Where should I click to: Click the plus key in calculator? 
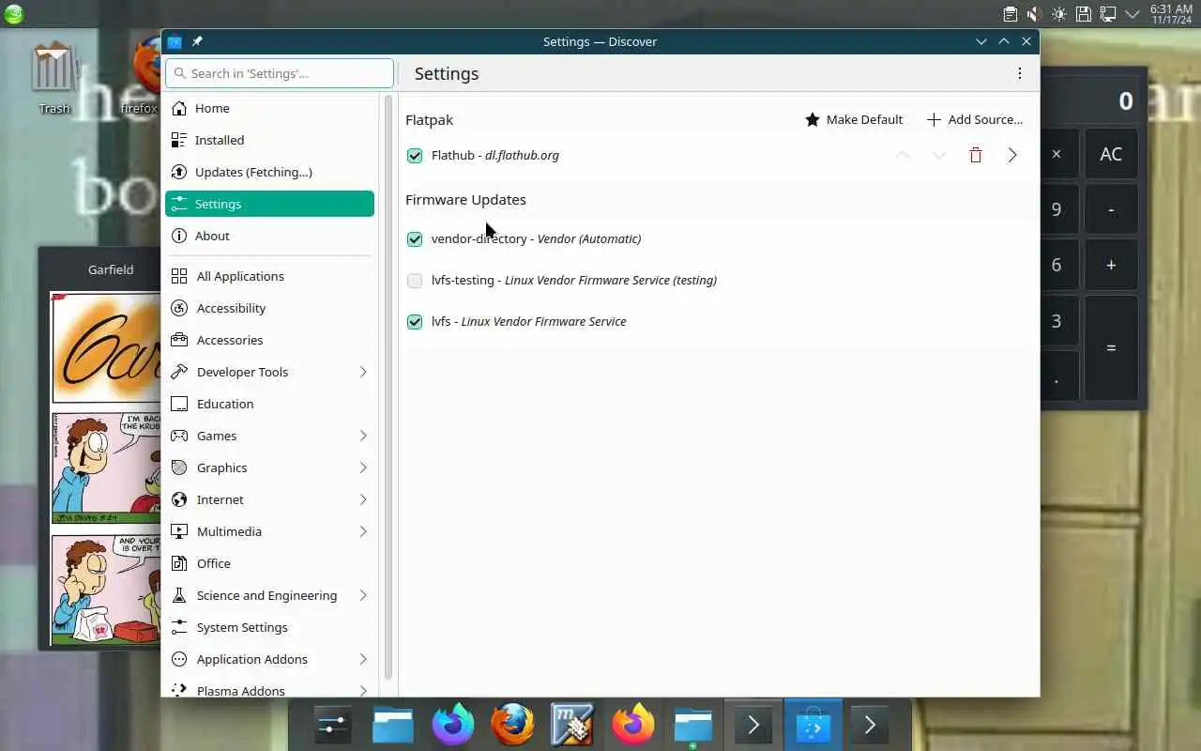[1111, 265]
